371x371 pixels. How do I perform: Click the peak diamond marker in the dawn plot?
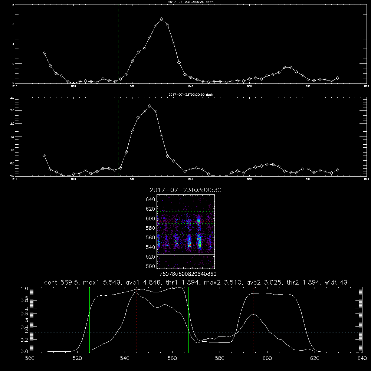pyautogui.click(x=162, y=19)
